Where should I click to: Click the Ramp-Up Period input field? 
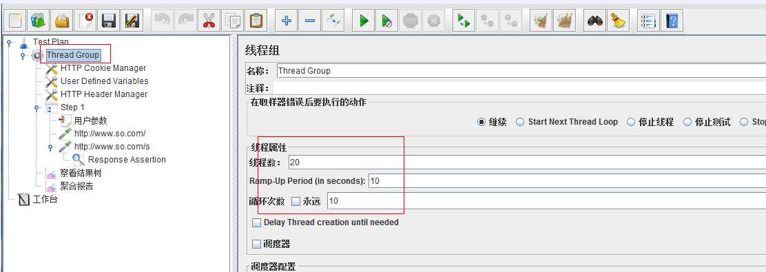(567, 180)
